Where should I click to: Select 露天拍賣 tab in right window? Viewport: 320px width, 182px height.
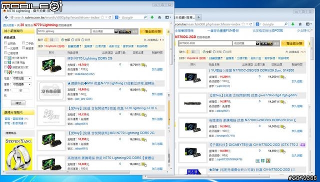(x=184, y=17)
